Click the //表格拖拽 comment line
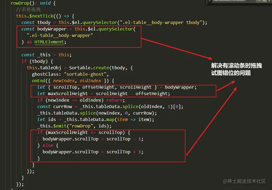Viewport: 272px width, 190px height. [28, 9]
